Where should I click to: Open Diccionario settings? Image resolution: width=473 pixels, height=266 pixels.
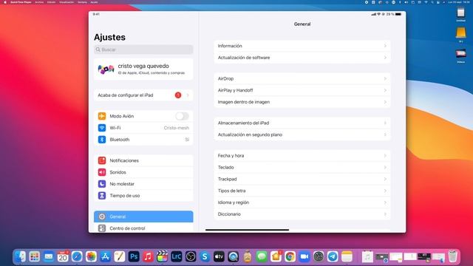point(302,214)
